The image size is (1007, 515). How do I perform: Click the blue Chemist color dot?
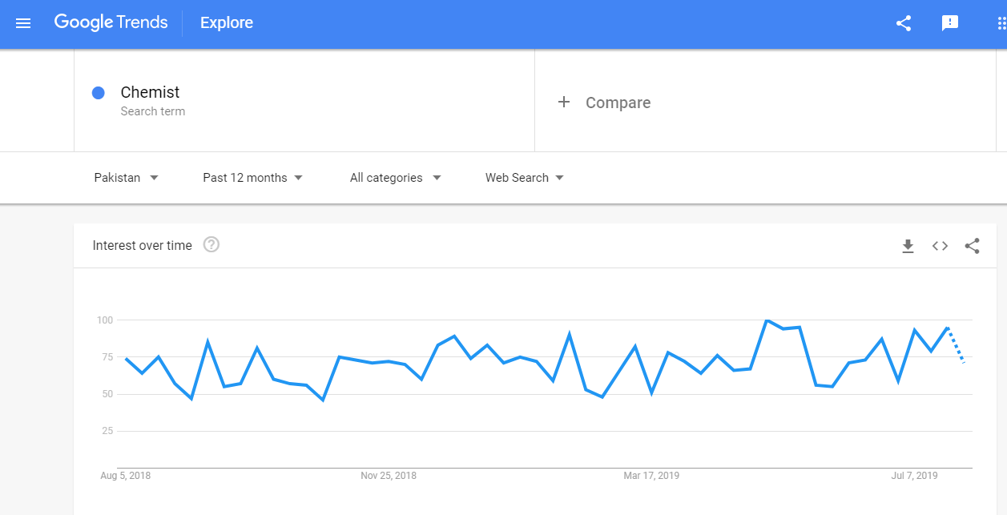(99, 93)
